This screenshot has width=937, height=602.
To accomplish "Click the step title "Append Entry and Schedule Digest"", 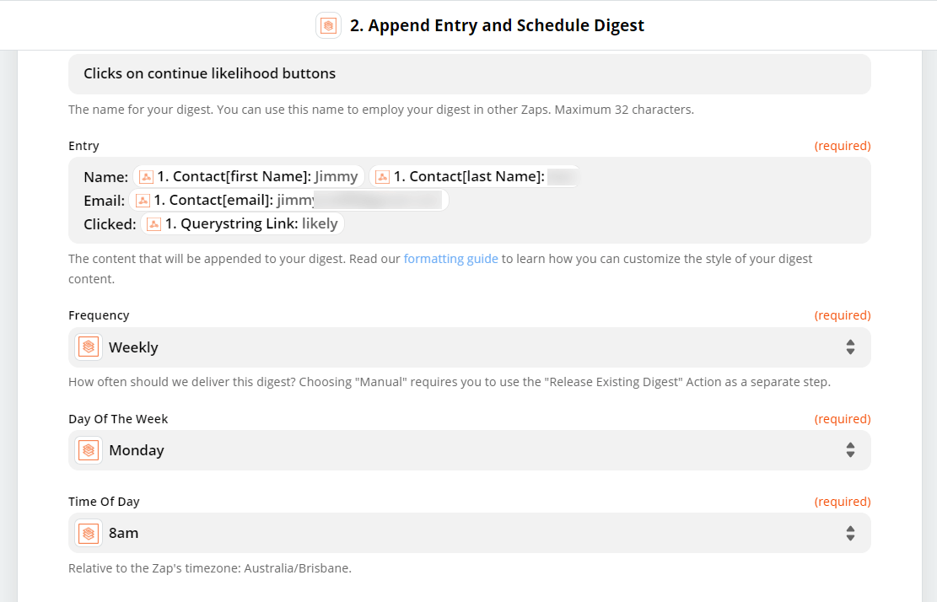I will pyautogui.click(x=506, y=25).
